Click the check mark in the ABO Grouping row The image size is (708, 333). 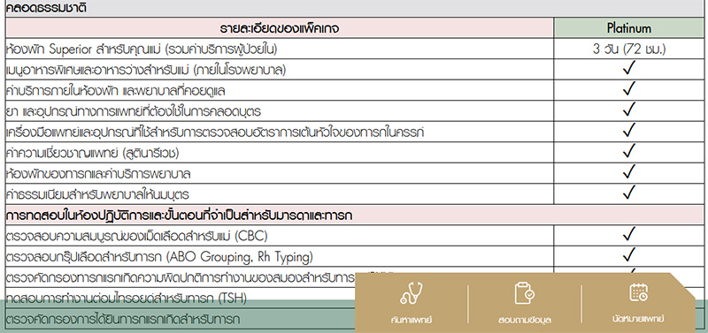click(x=629, y=255)
